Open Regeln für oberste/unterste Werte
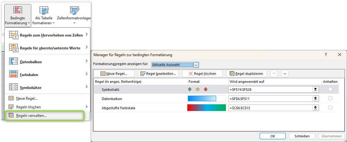The width and height of the screenshot is (347, 142). (x=47, y=48)
